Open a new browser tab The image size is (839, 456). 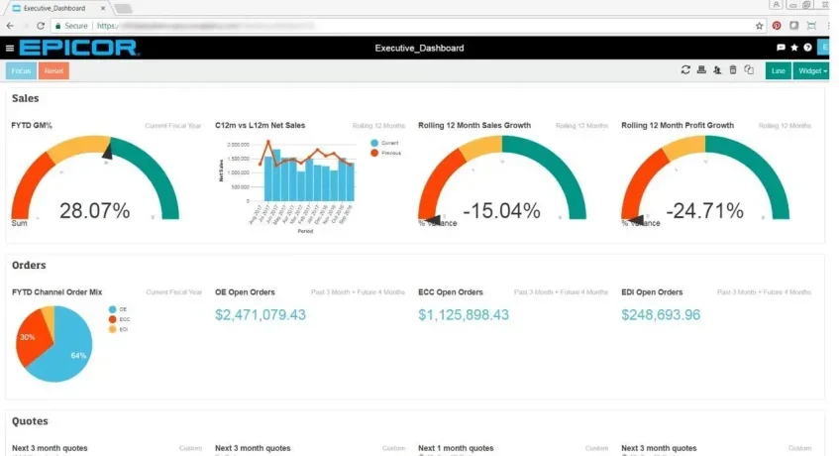point(123,9)
